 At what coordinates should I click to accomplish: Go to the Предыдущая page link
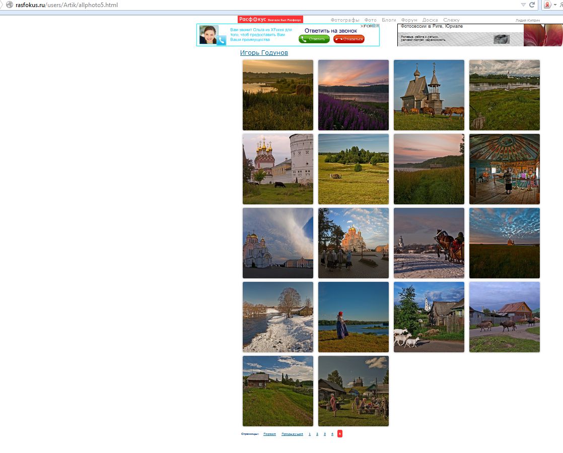(x=292, y=434)
